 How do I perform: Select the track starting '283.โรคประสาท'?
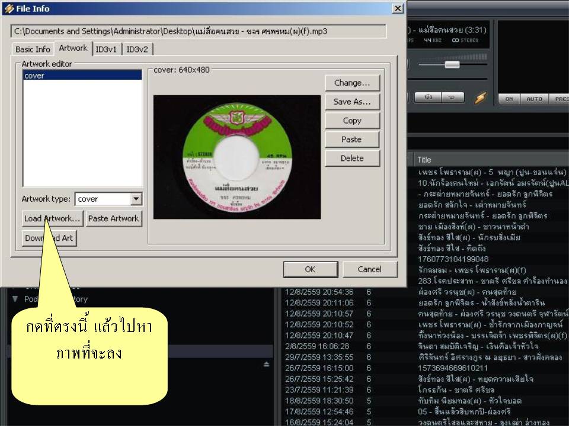493,280
